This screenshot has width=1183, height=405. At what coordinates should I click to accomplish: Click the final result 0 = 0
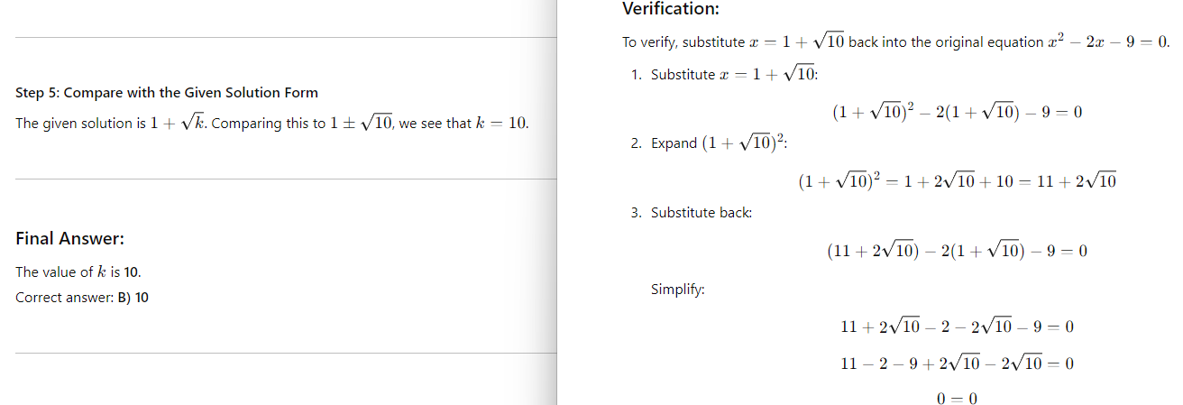pyautogui.click(x=957, y=398)
